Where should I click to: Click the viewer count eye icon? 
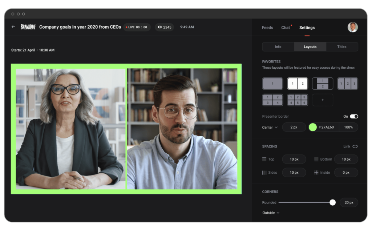tap(160, 27)
